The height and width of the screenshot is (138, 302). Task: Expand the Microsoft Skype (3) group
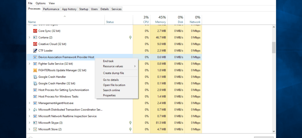[x=29, y=123]
